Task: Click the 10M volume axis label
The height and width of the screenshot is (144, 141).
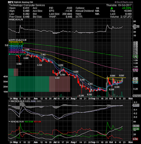Action: click(x=6, y=92)
